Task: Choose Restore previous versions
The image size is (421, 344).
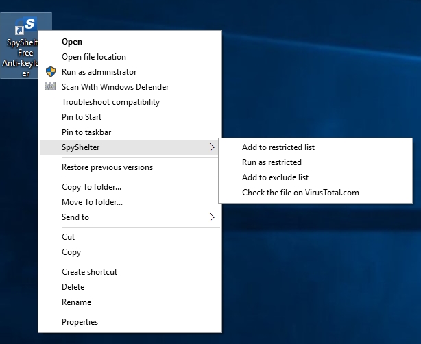Action: click(x=130, y=167)
